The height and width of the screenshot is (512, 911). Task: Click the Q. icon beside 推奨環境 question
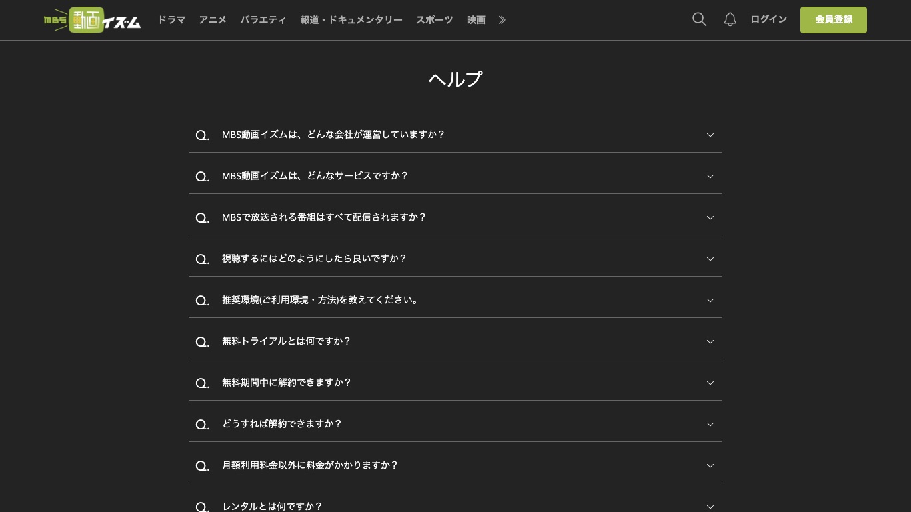click(203, 301)
